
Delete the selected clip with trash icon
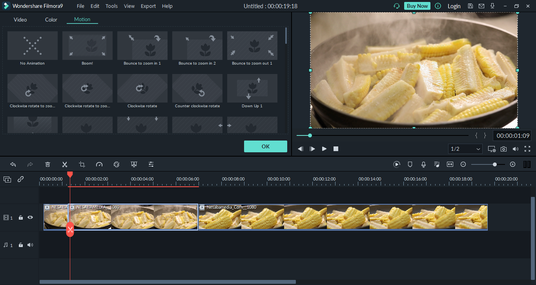click(47, 164)
